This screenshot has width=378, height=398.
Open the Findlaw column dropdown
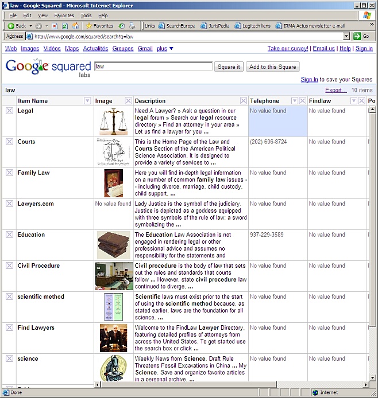click(354, 101)
